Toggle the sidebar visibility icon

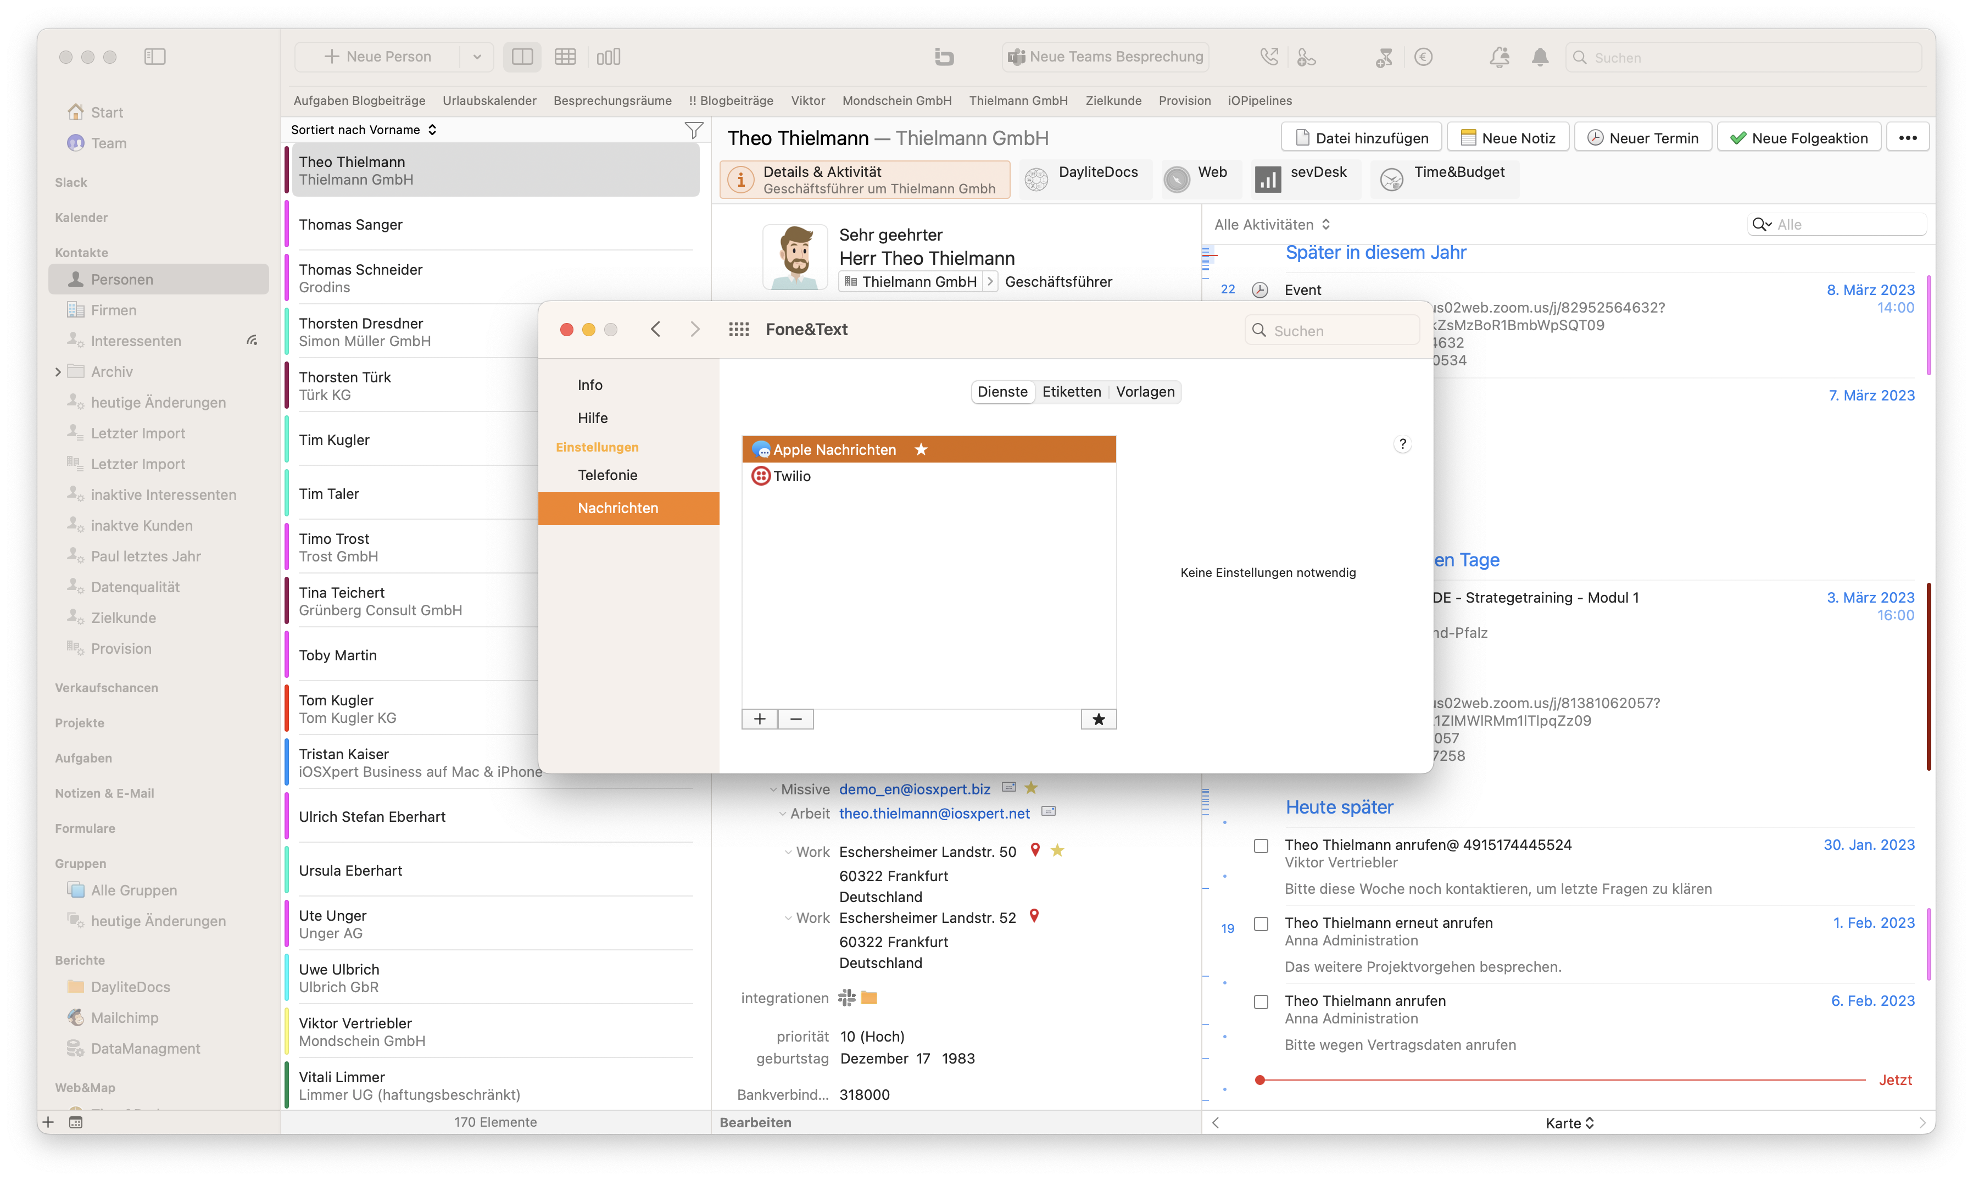pyautogui.click(x=155, y=57)
